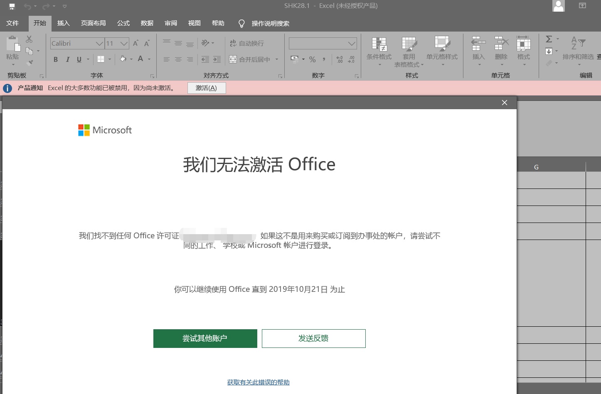Click the 激活(A) activate button
The height and width of the screenshot is (394, 601).
(207, 88)
